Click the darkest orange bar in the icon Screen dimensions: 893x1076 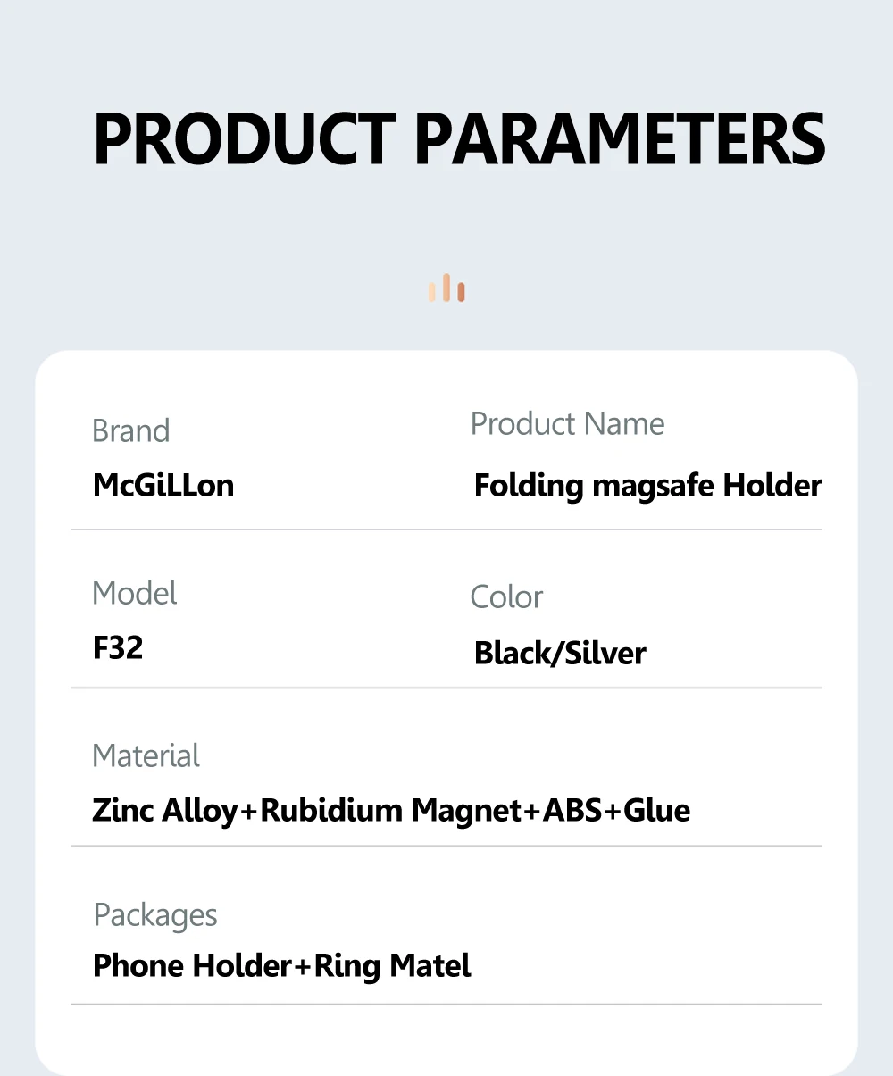tap(461, 292)
